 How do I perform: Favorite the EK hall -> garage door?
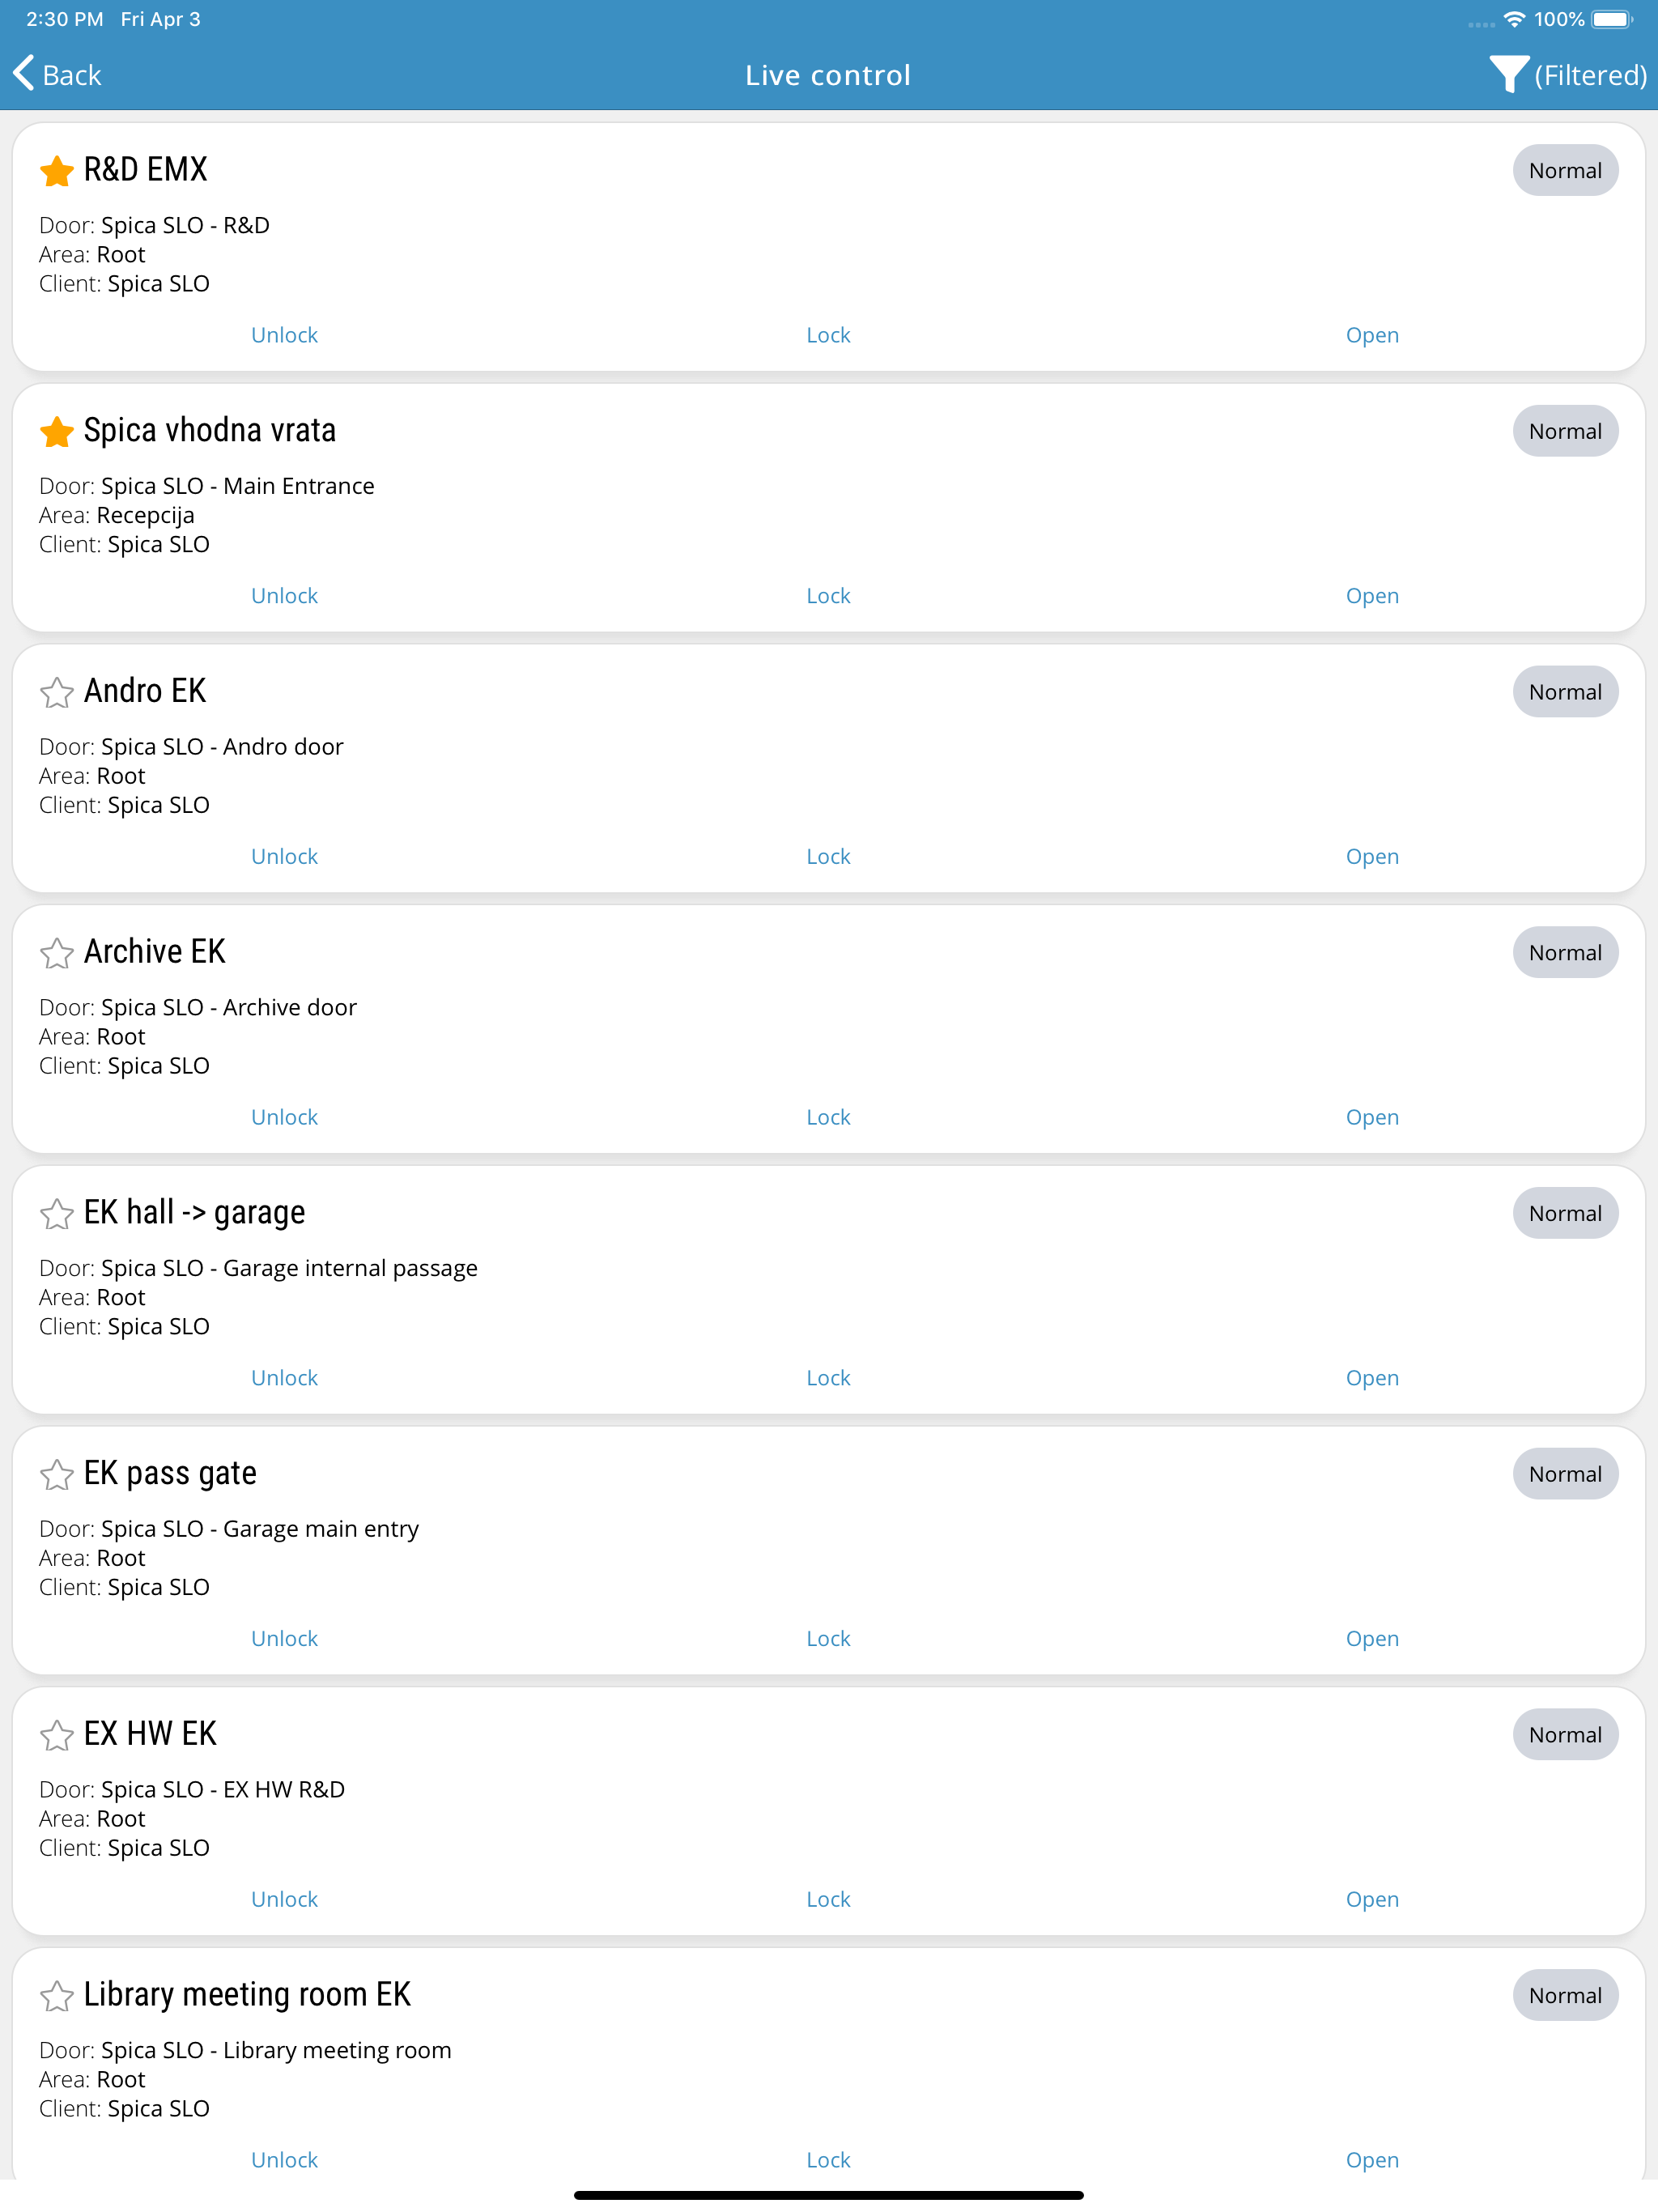pos(57,1214)
